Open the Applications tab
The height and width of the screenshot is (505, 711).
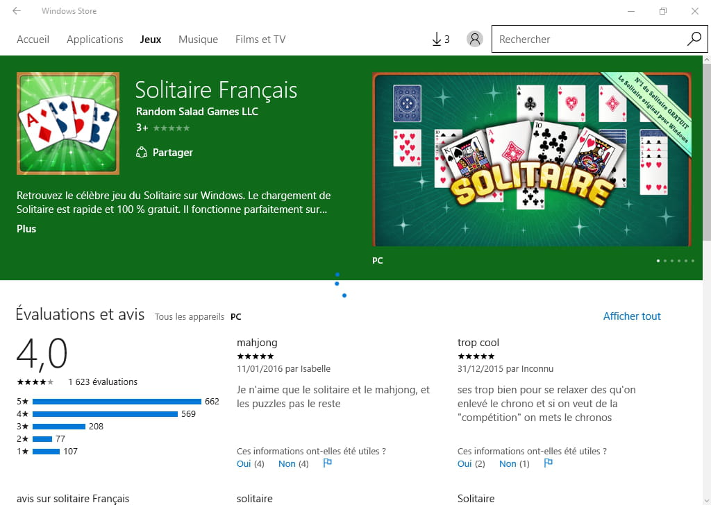94,40
